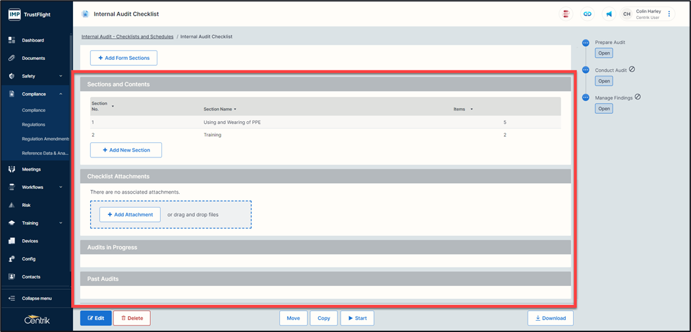The height and width of the screenshot is (332, 691).
Task: Expand the Safety sidebar menu
Action: tap(61, 76)
